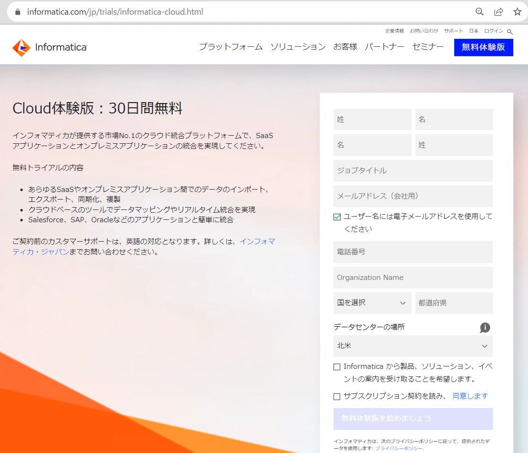Open the セミナー menu
Viewport: 528px width, 453px height.
pos(428,47)
